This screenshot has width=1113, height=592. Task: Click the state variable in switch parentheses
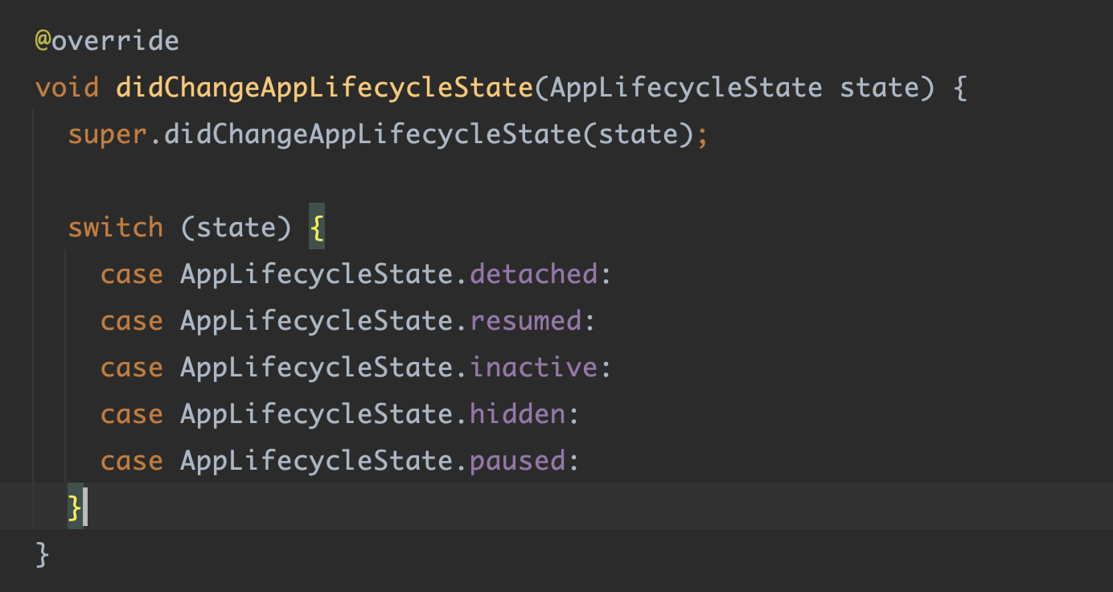tap(236, 228)
